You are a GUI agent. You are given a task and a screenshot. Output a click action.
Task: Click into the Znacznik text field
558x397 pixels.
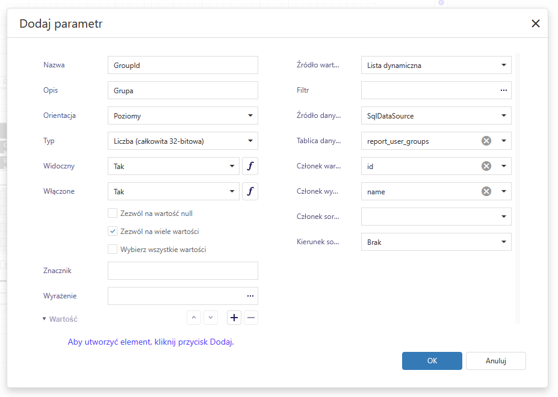[x=182, y=271]
